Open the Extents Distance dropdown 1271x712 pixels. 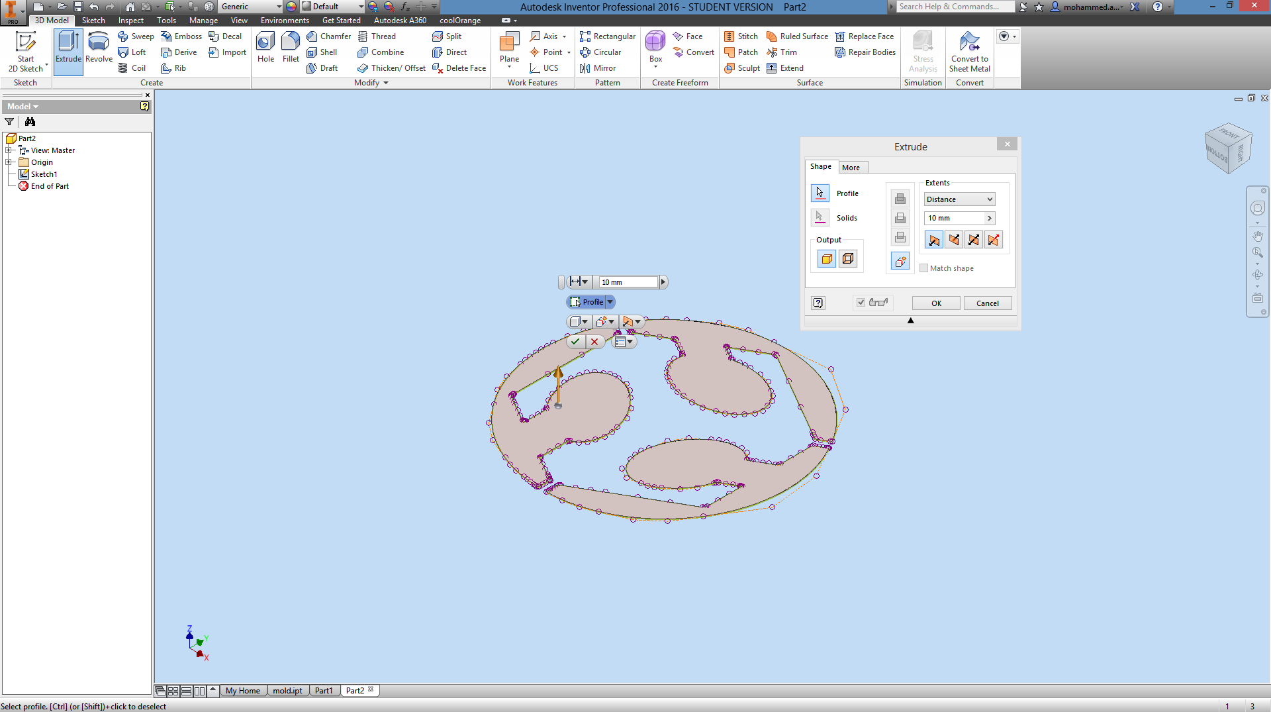[x=959, y=199]
